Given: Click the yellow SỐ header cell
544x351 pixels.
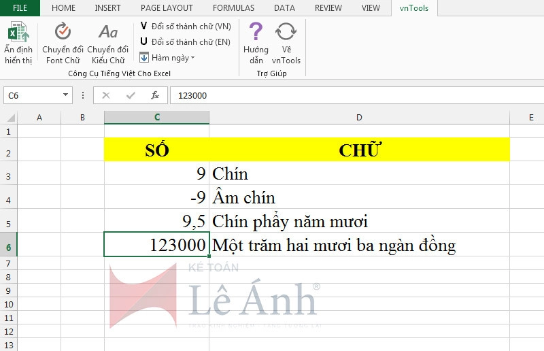Looking at the screenshot, I should point(156,150).
